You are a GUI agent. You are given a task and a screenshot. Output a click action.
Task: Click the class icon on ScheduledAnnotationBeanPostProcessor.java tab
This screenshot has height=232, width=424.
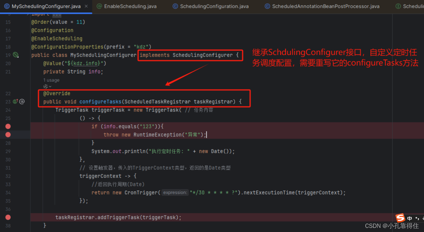click(x=267, y=6)
